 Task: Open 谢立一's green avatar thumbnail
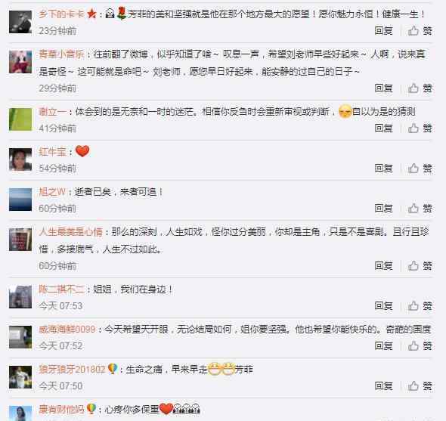pos(20,119)
